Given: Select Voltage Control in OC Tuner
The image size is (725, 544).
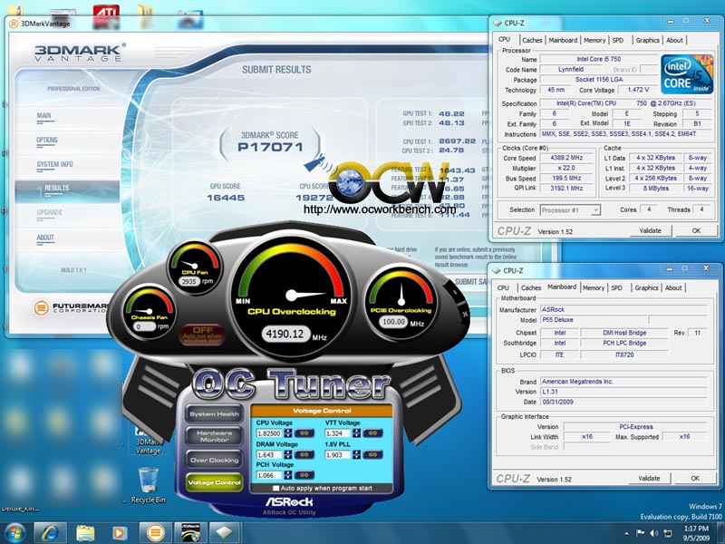Looking at the screenshot, I should [214, 482].
